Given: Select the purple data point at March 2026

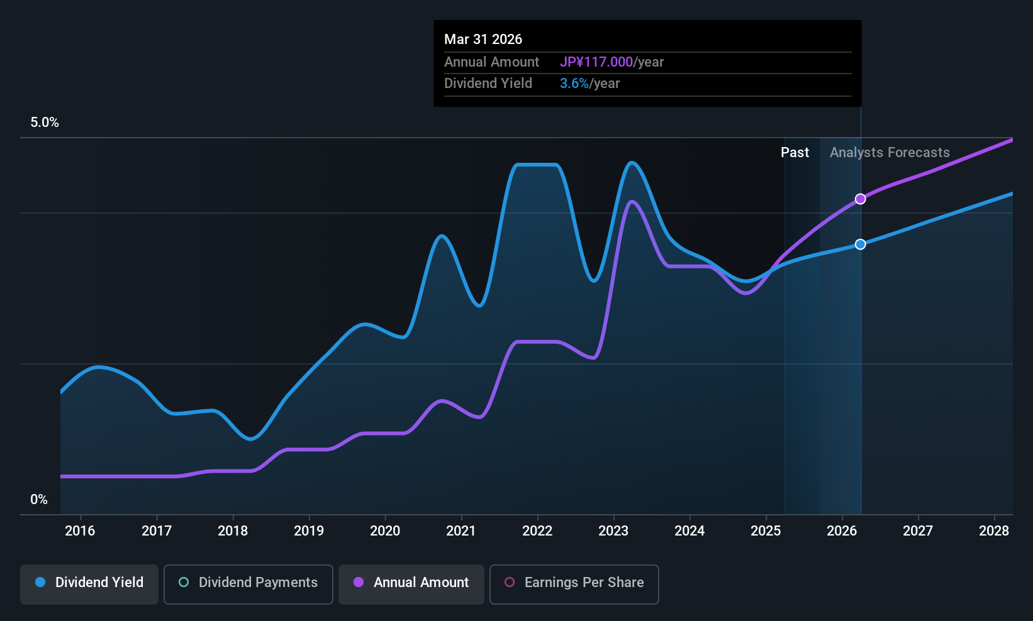Looking at the screenshot, I should 861,199.
